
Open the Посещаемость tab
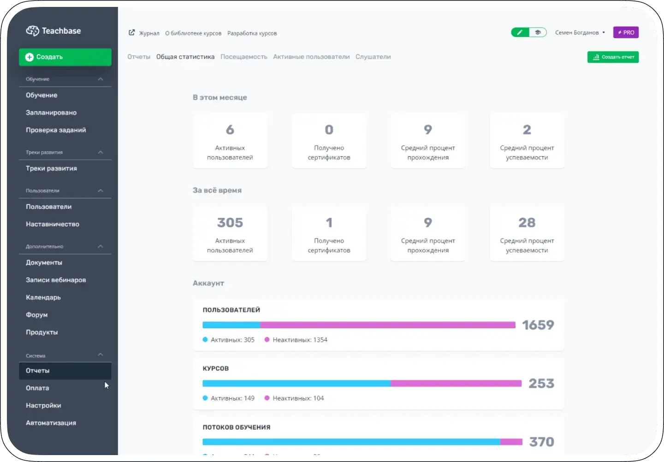(x=243, y=57)
